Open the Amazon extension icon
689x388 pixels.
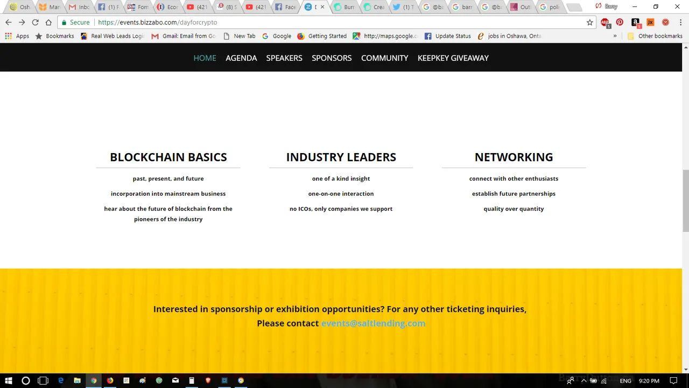pos(635,23)
